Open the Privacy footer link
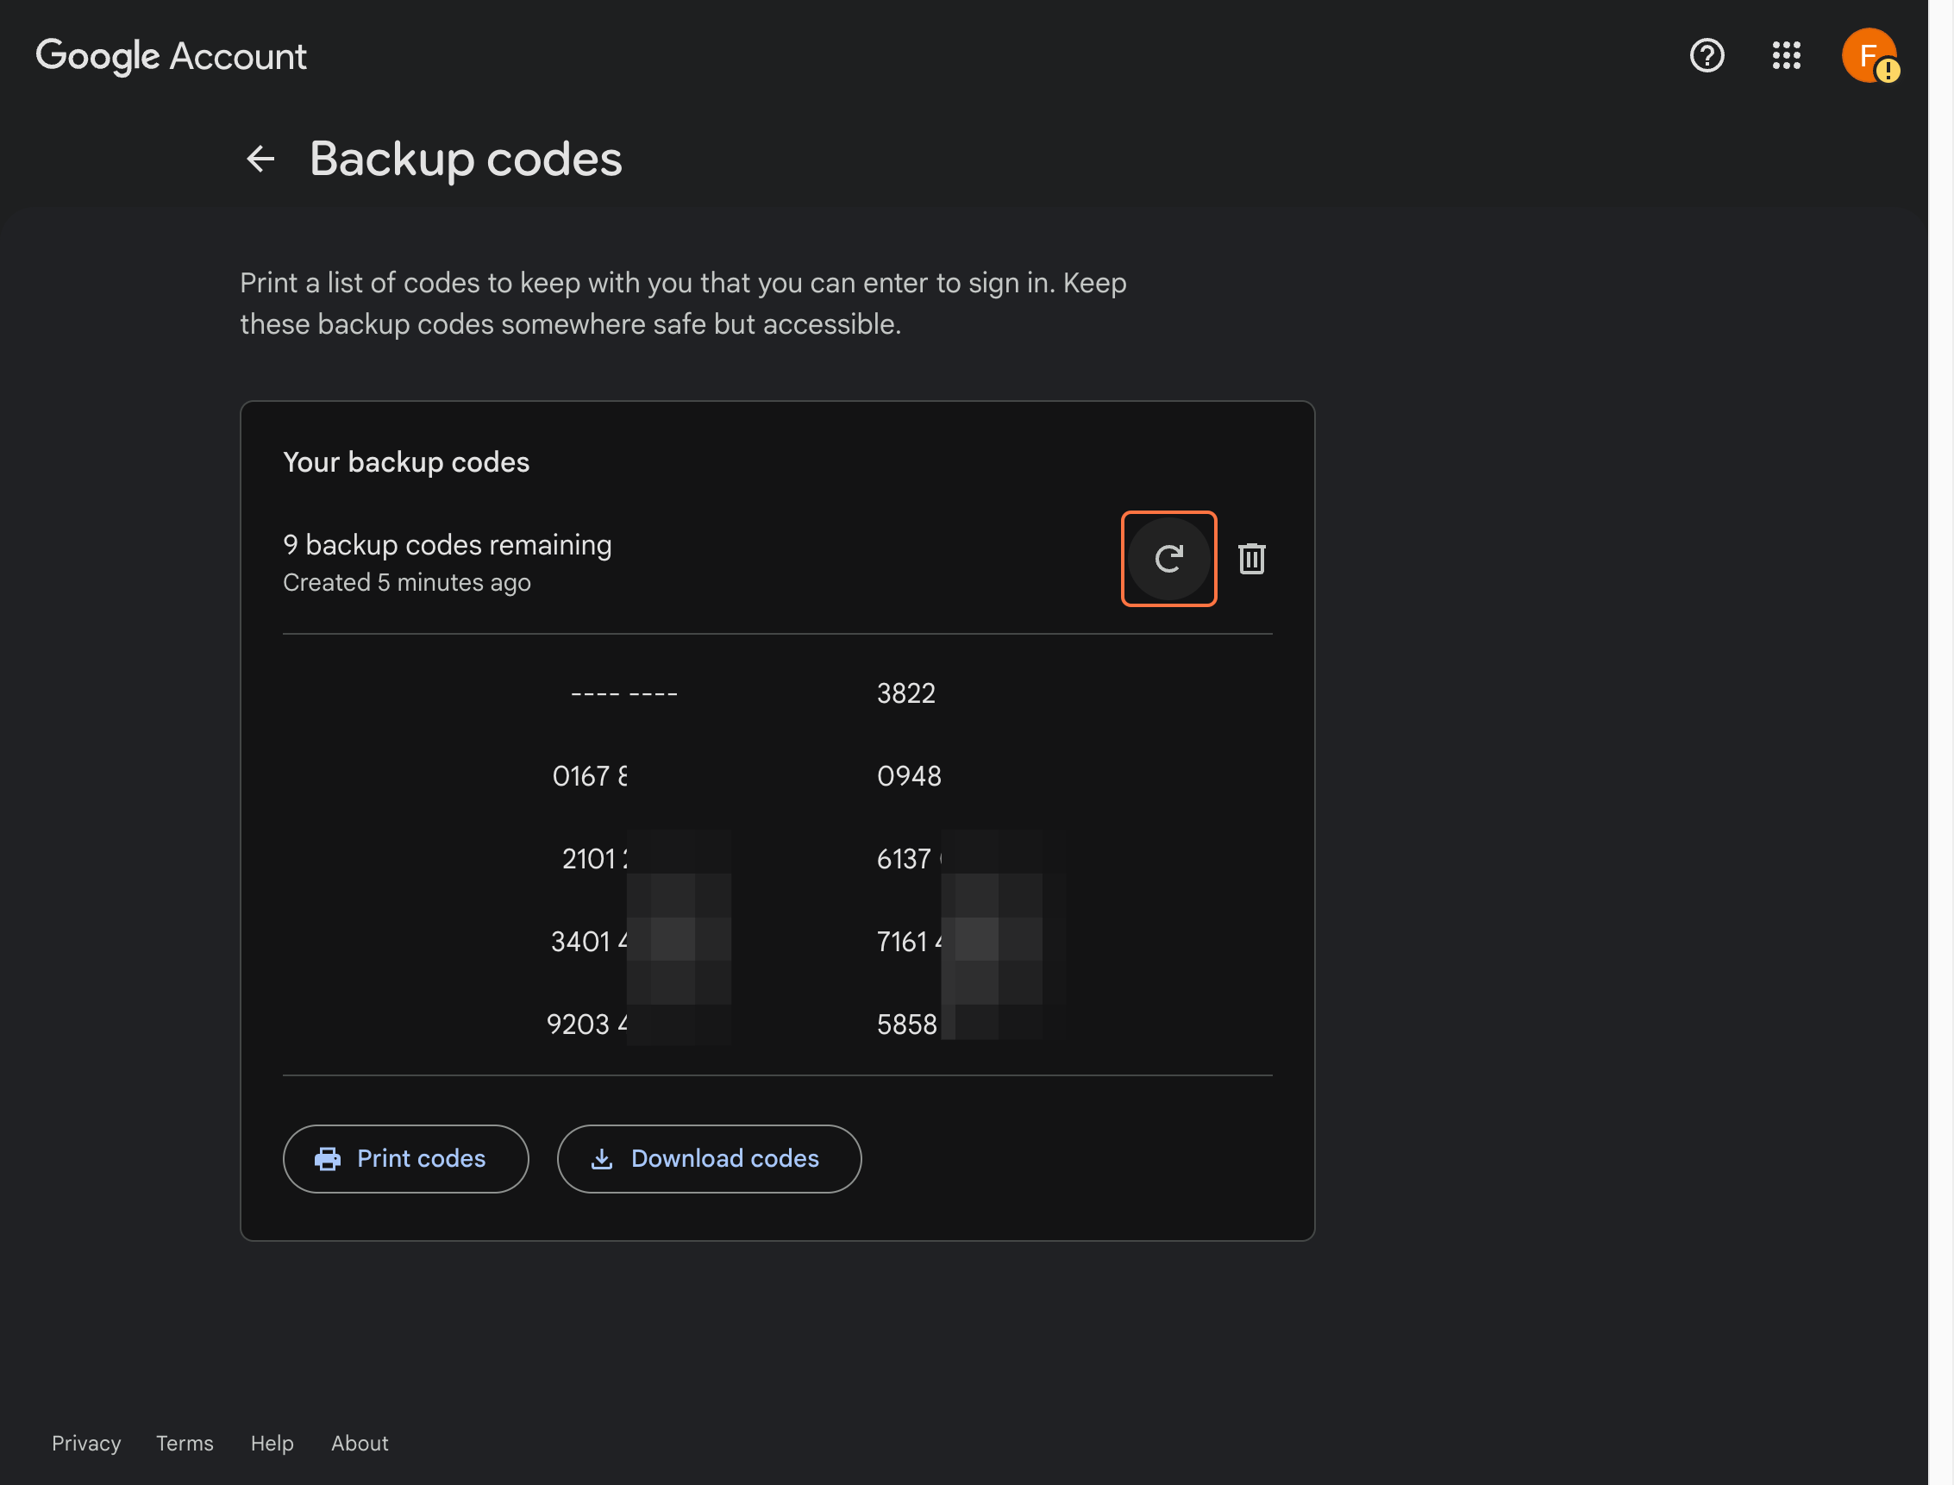1954x1485 pixels. [x=85, y=1444]
